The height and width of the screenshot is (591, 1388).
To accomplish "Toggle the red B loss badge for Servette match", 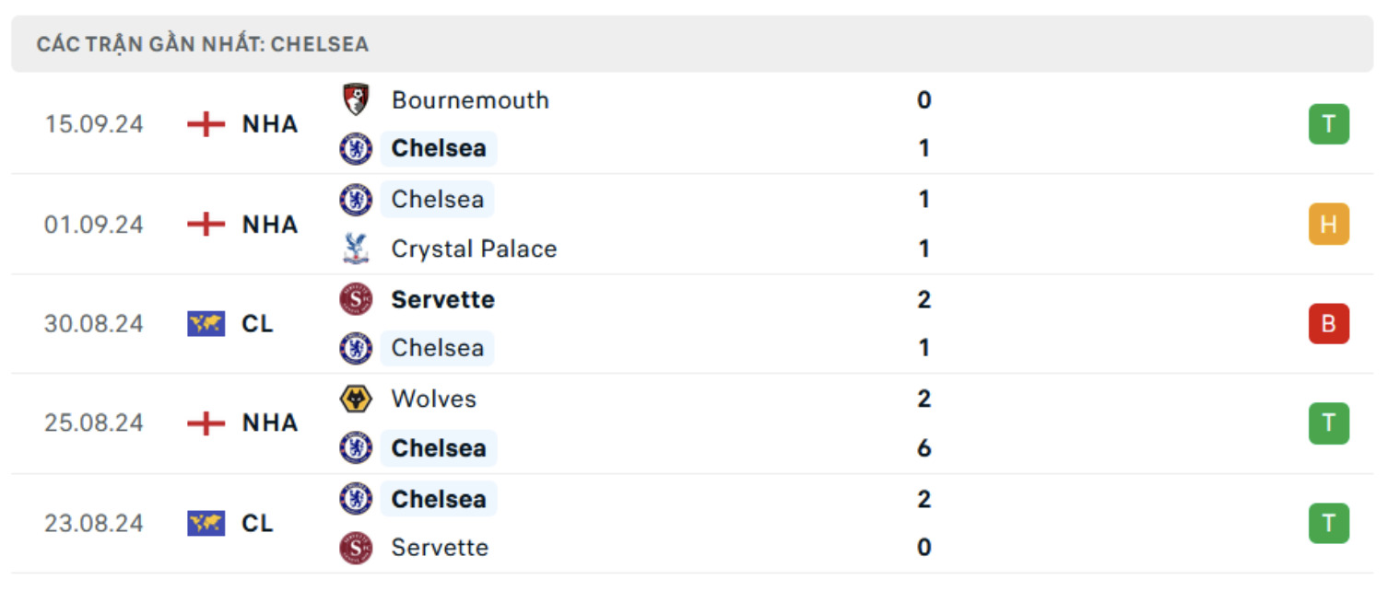I will point(1327,323).
